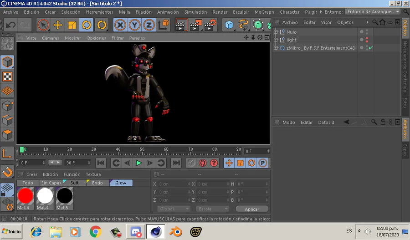Click Sin Capas material filter
The image size is (410, 240).
pyautogui.click(x=51, y=183)
